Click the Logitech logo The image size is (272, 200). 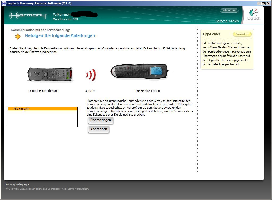pyautogui.click(x=254, y=15)
